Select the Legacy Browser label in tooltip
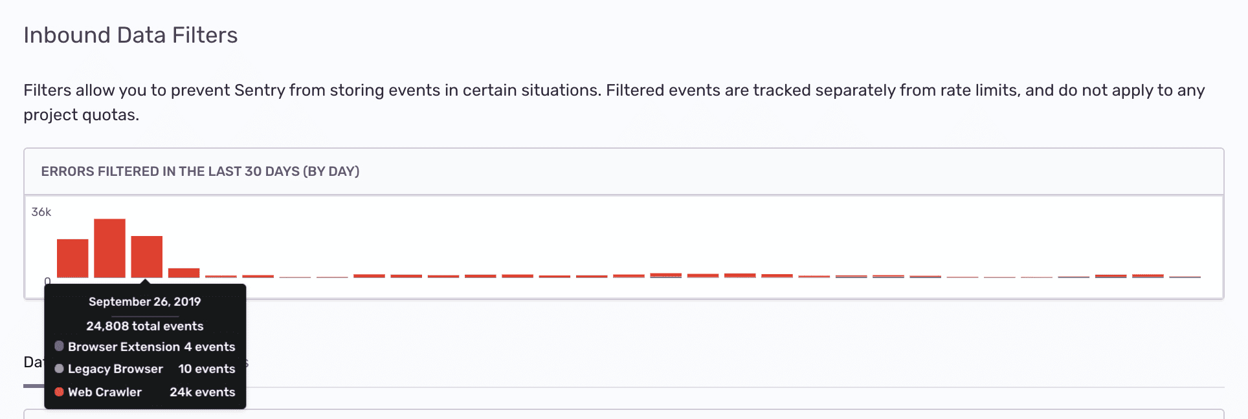This screenshot has height=419, width=1248. [x=115, y=369]
